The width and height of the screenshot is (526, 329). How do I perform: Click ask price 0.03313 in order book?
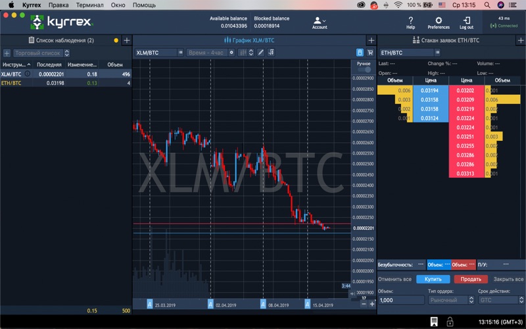[x=466, y=174]
